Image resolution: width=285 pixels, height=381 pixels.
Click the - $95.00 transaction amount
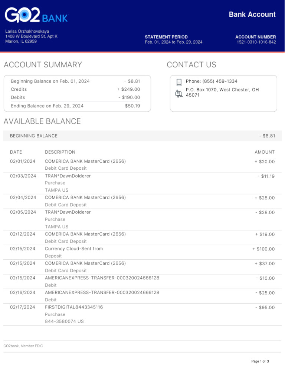click(265, 308)
